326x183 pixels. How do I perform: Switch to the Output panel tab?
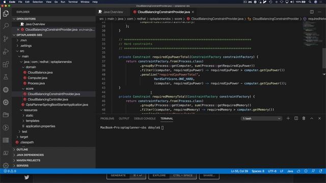point(124,118)
